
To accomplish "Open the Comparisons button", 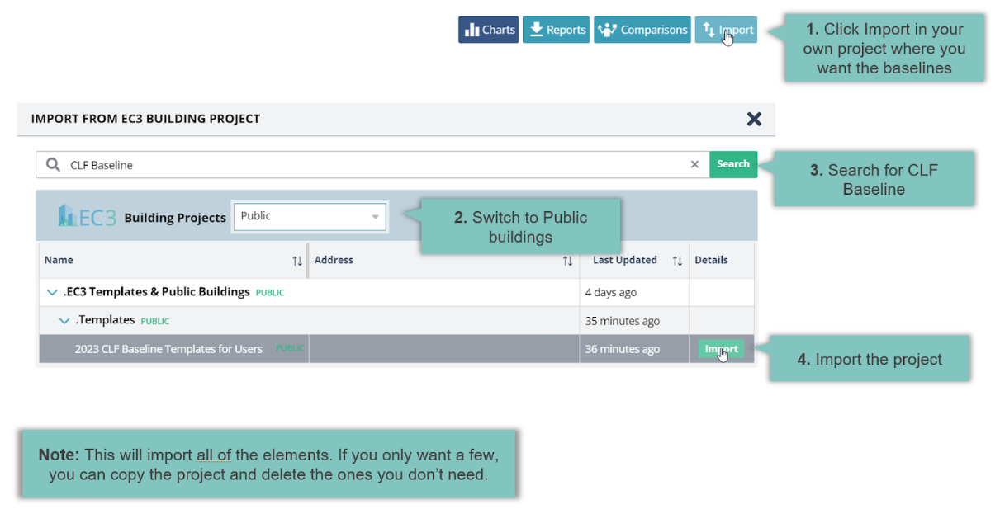I will (x=642, y=30).
